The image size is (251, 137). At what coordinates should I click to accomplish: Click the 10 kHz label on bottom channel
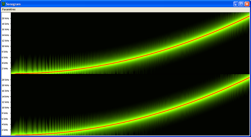(x=5, y=107)
